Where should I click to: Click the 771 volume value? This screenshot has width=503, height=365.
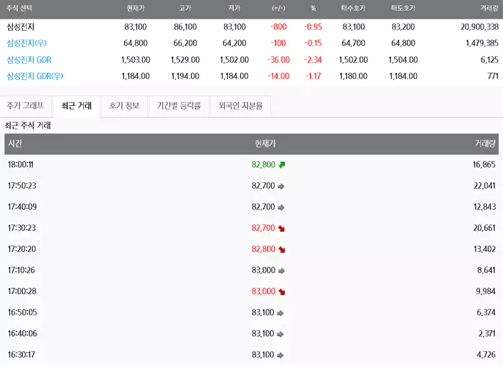coord(493,76)
